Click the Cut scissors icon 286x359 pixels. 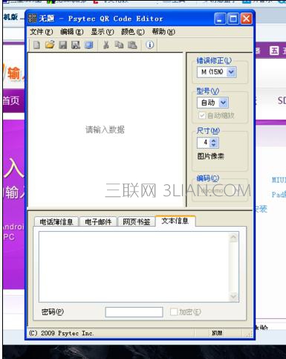tap(106, 45)
